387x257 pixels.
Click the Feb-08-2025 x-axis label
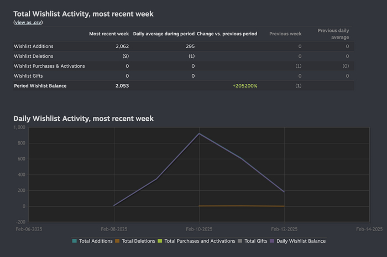(114, 229)
